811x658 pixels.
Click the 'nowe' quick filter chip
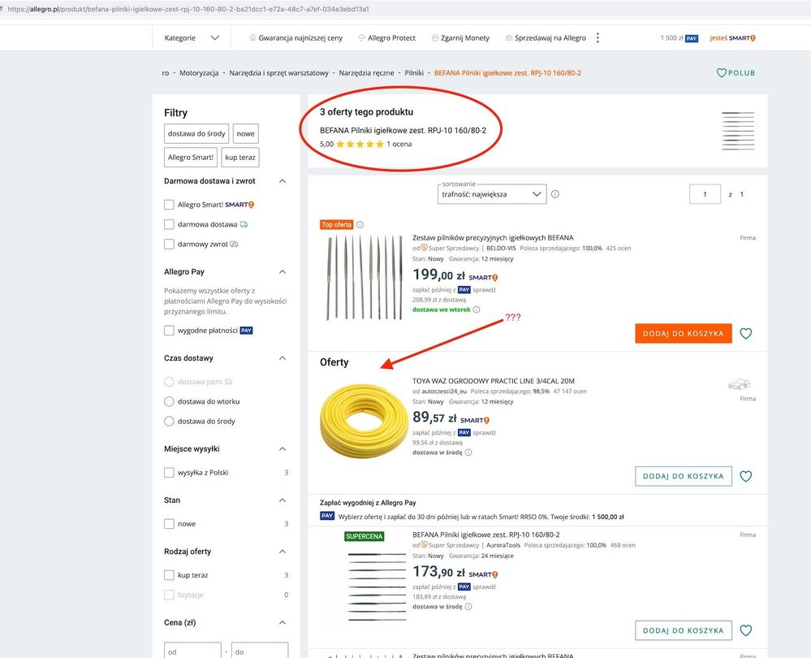[246, 133]
